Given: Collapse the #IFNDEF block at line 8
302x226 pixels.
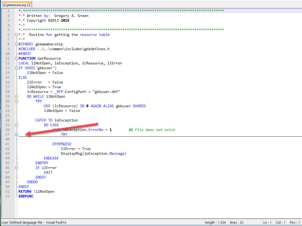Looking at the screenshot, I should (x=17, y=44).
